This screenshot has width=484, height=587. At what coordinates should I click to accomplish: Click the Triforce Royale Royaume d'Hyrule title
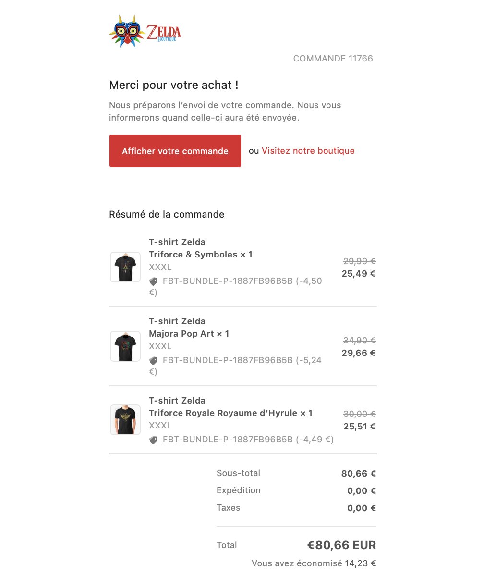tap(230, 407)
